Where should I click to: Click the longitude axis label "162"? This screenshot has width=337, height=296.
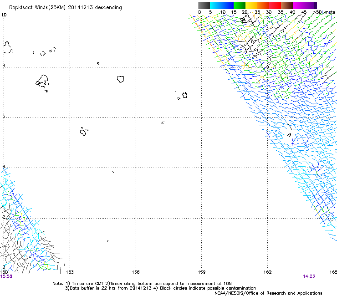click(x=268, y=272)
